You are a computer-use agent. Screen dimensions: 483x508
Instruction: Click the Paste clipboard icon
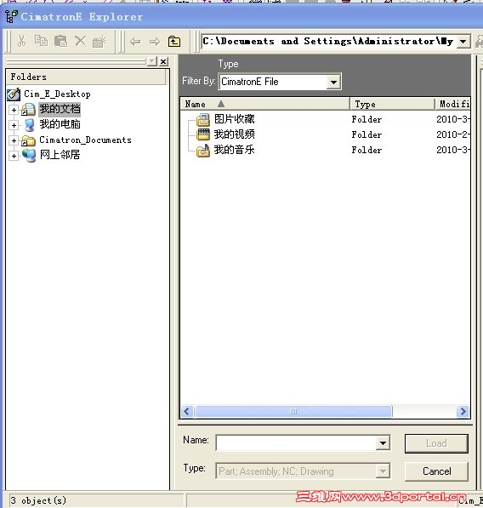click(x=60, y=41)
